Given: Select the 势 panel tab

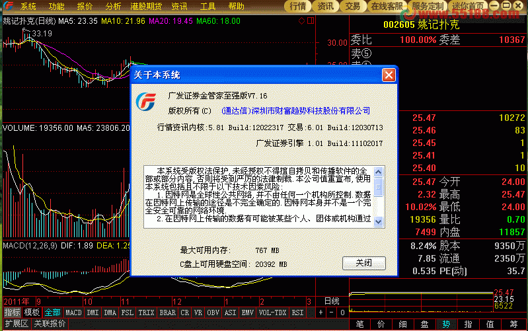Looking at the screenshot, I should (x=446, y=324).
